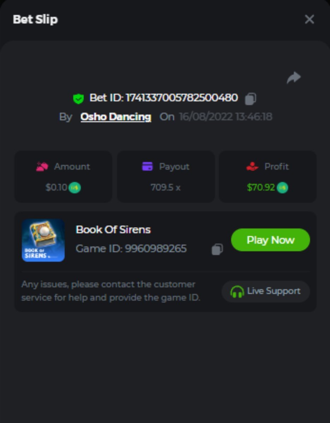Click the currency coin beside $0.10
The image size is (330, 423).
coord(74,188)
